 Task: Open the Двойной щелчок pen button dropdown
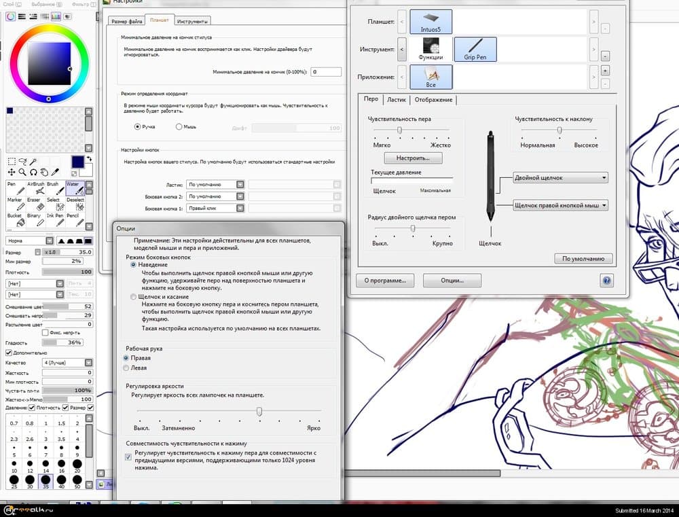[x=560, y=178]
